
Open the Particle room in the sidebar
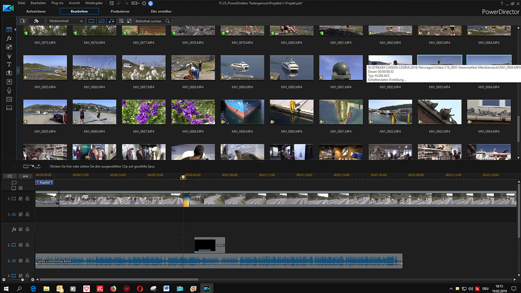[x=9, y=56]
